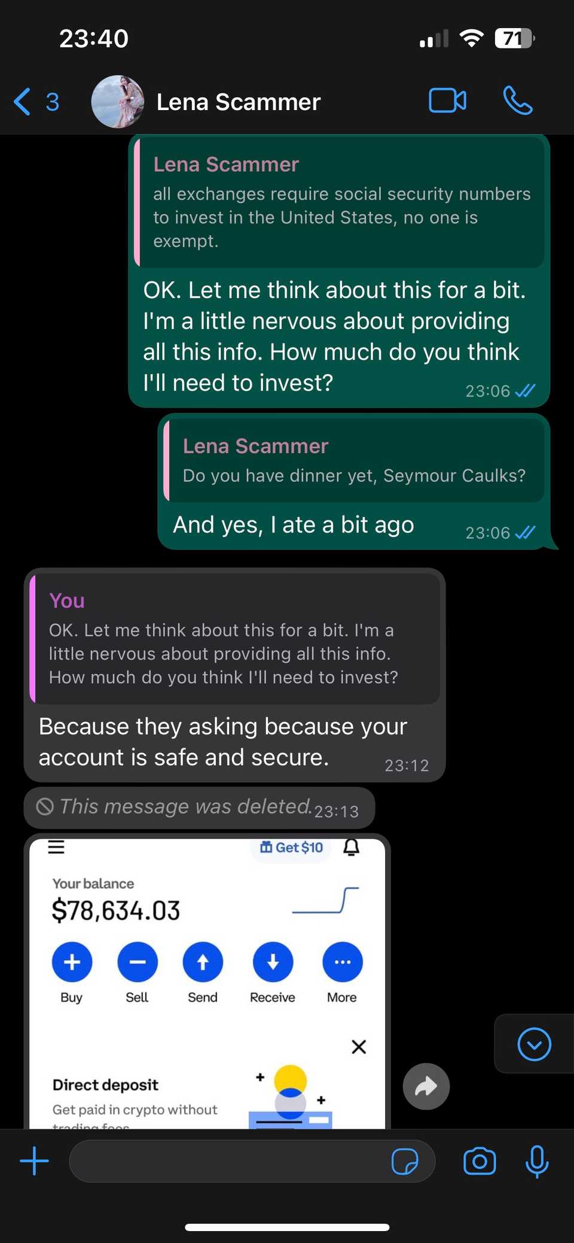Tap the message text input field

point(227,1161)
